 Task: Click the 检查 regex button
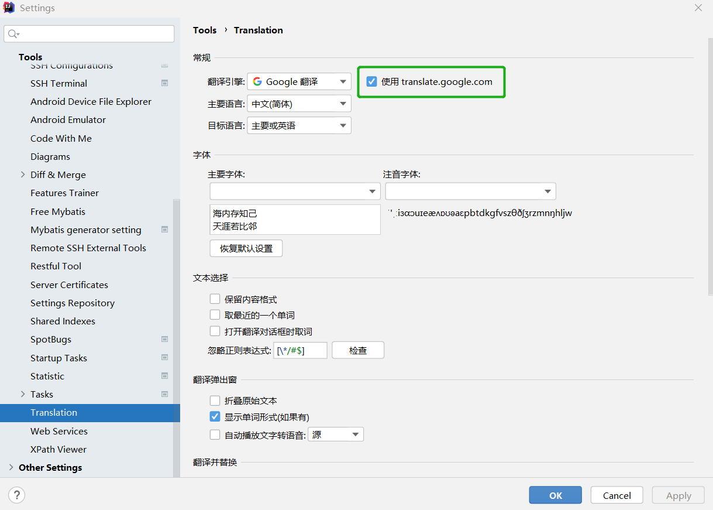click(358, 350)
